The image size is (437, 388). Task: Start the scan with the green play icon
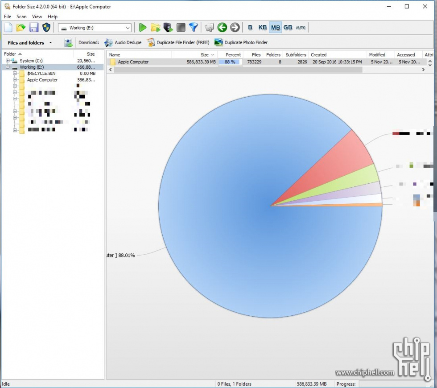click(143, 28)
